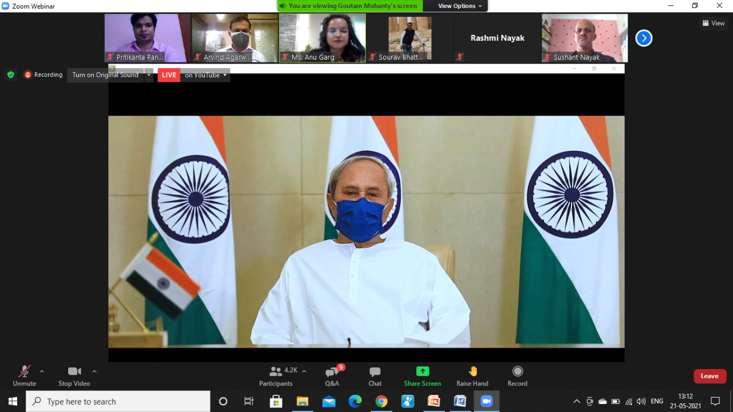Select Ms. Anu Garg video thumbnail

322,38
